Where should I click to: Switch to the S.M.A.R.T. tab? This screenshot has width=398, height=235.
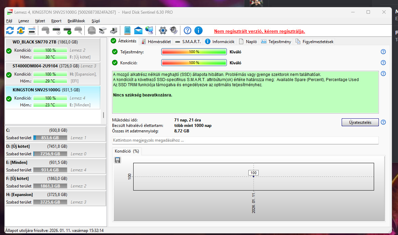pyautogui.click(x=188, y=42)
